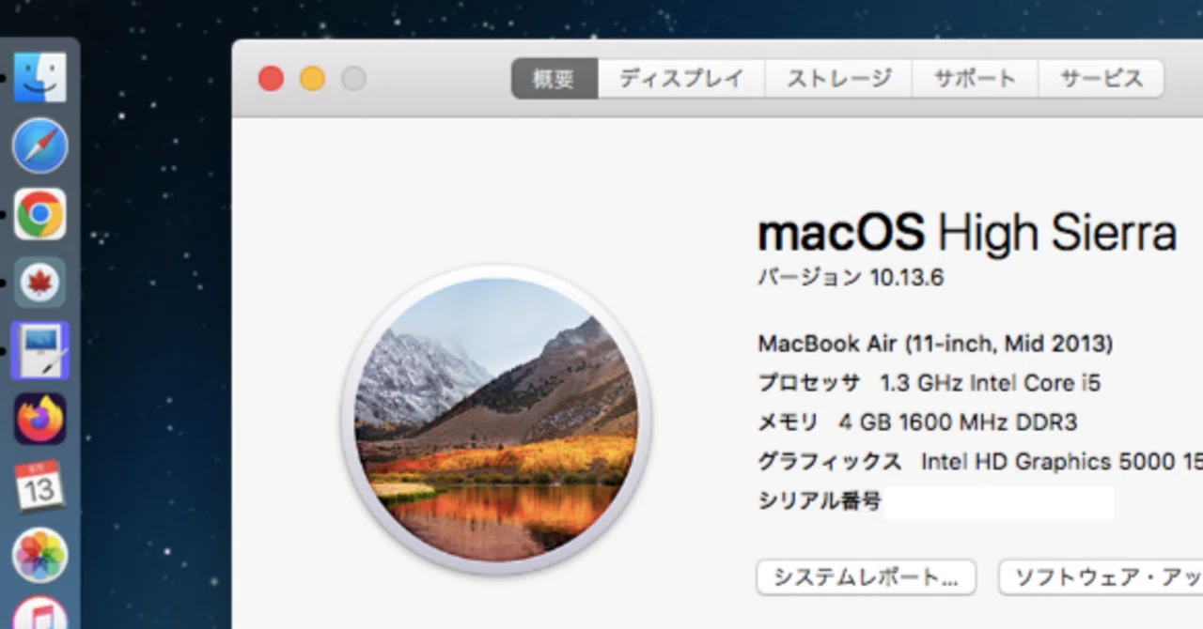Open Photos app in the Dock
Image resolution: width=1203 pixels, height=629 pixels.
point(39,555)
